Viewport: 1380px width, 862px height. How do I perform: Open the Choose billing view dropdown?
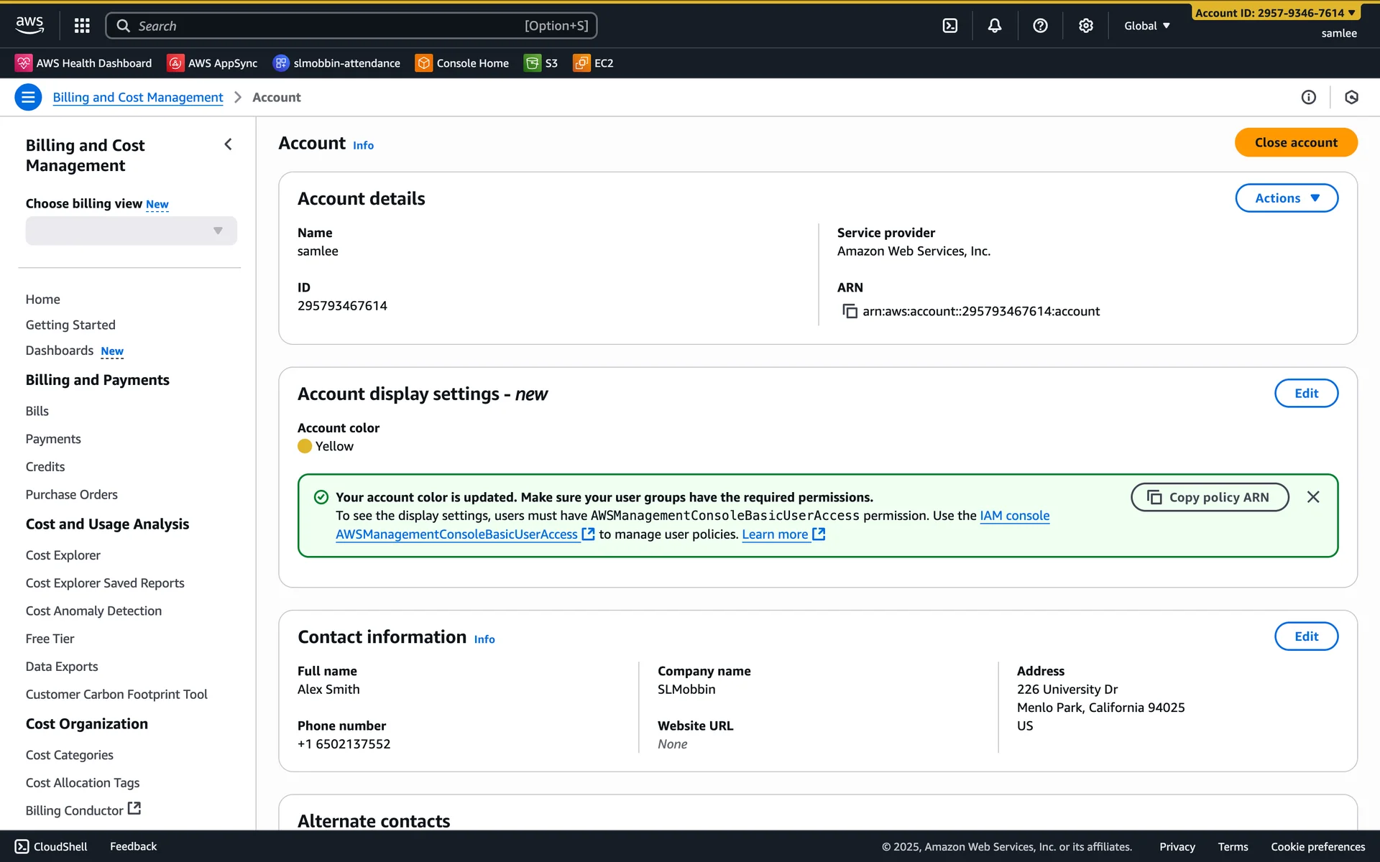(x=131, y=231)
